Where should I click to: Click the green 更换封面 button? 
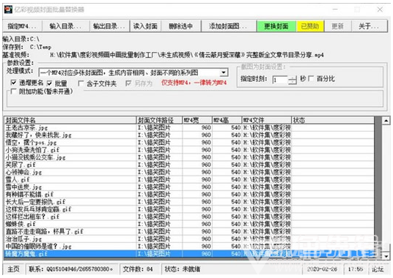coord(276,26)
